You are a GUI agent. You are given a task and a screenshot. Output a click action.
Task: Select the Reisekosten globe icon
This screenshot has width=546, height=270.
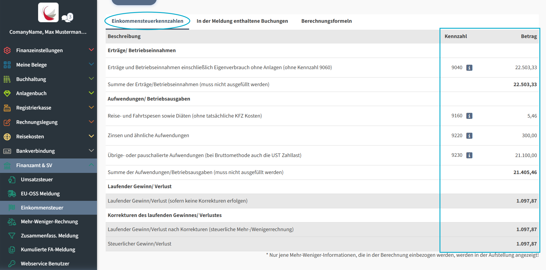coord(7,136)
